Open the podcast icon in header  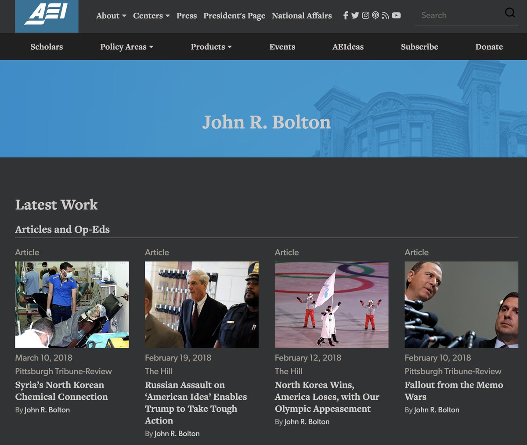click(375, 15)
